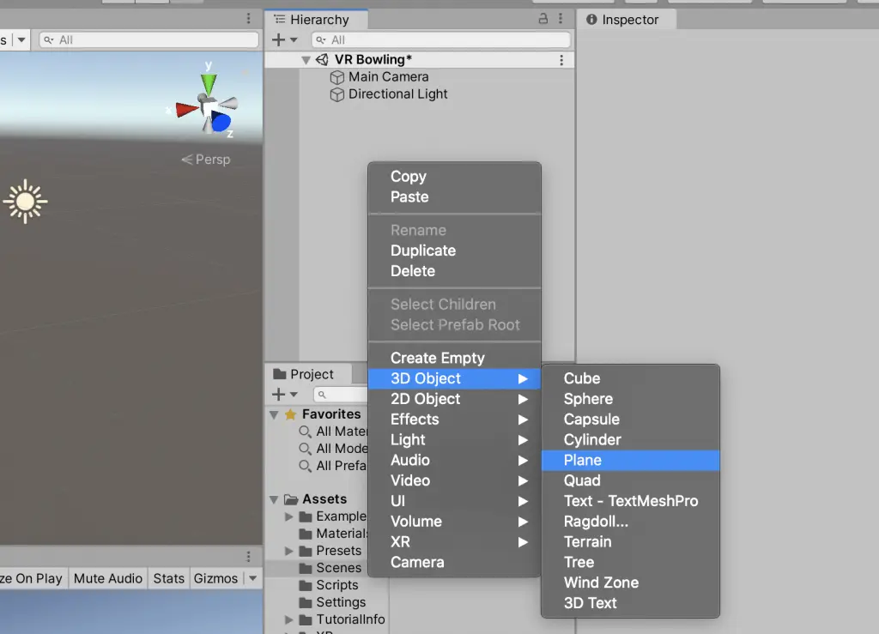
Task: Click the Unity scene icon beside VR Bowling
Action: click(323, 59)
